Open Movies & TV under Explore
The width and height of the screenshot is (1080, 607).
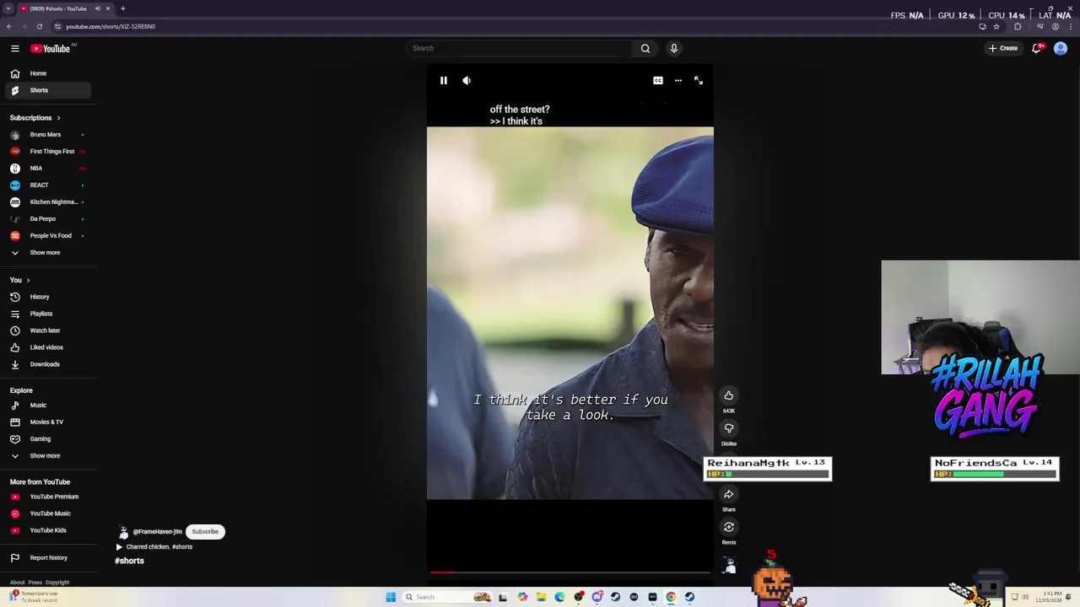49,422
